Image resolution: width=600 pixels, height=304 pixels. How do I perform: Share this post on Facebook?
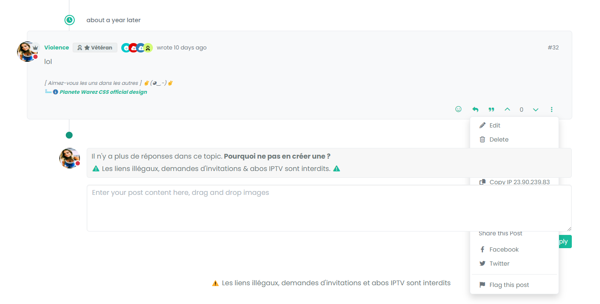(x=503, y=249)
